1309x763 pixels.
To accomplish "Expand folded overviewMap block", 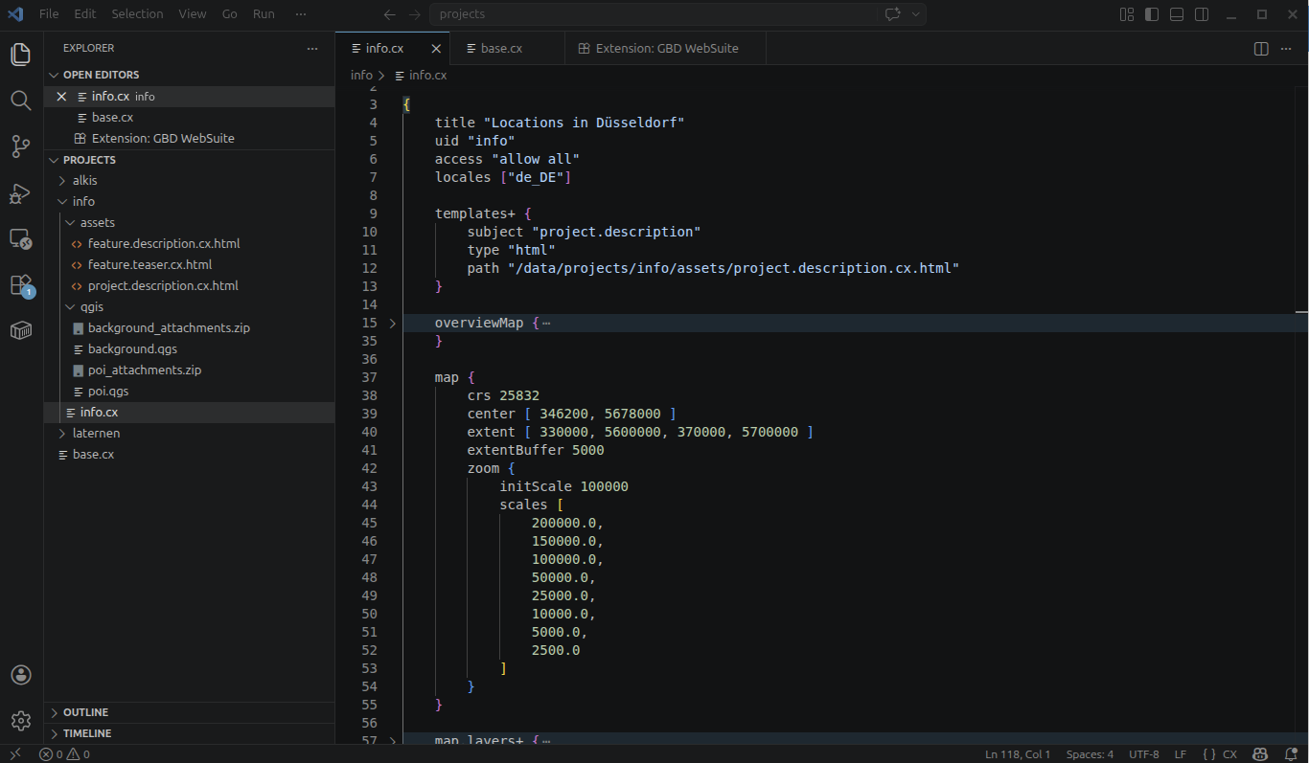I will coord(392,324).
